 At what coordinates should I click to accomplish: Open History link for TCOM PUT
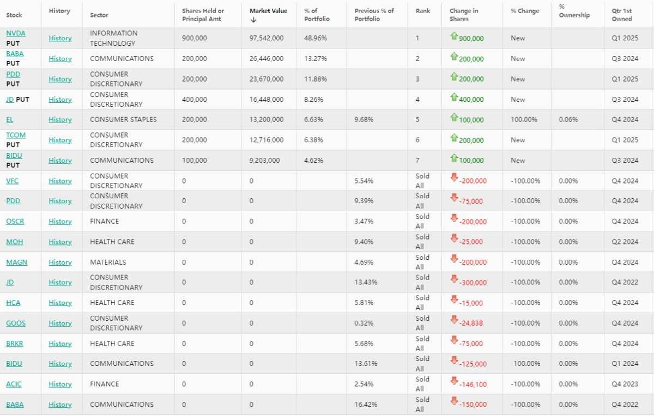(x=60, y=140)
